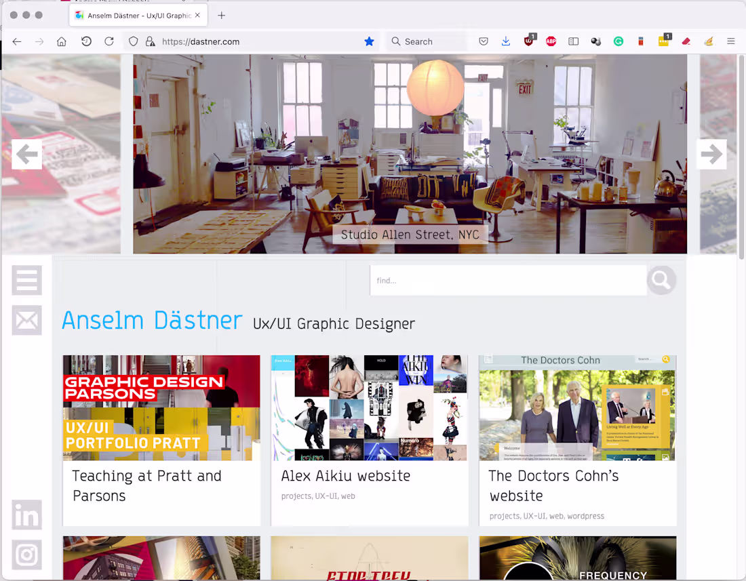Open the padlock site information dropdown

point(150,41)
